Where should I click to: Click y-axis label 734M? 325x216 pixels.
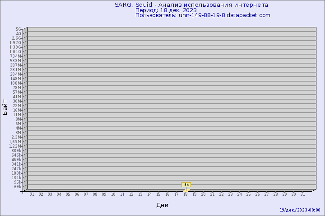point(16,56)
